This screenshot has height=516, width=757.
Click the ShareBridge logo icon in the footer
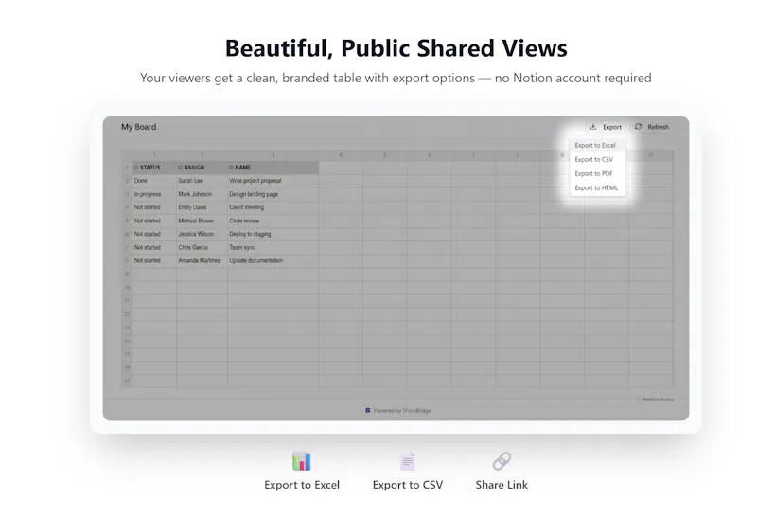pyautogui.click(x=368, y=410)
